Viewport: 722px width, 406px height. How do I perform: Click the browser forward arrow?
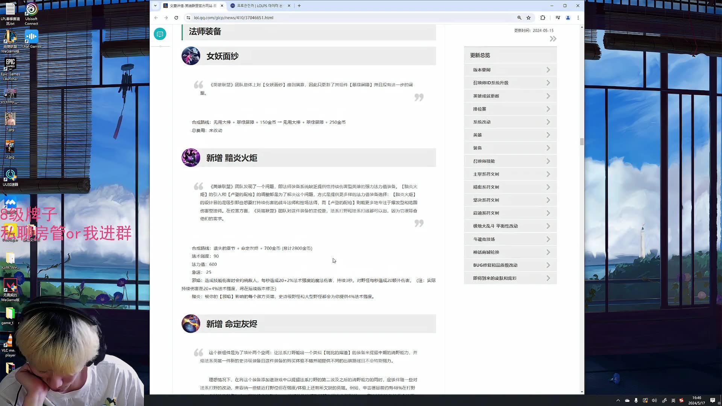tap(166, 18)
